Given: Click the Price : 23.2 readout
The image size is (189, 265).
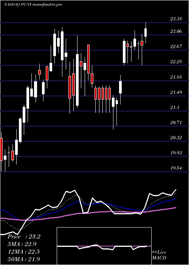Looking at the screenshot, I should tap(24, 237).
